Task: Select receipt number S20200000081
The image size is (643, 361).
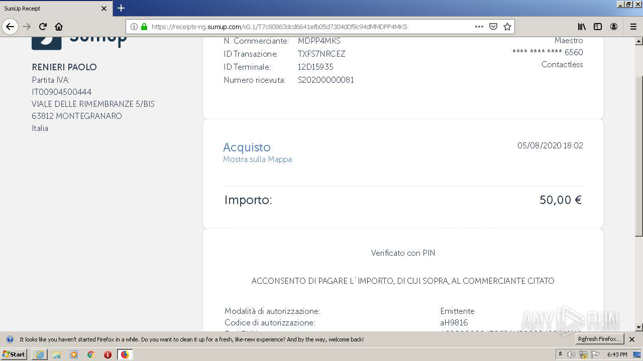Action: coord(326,80)
